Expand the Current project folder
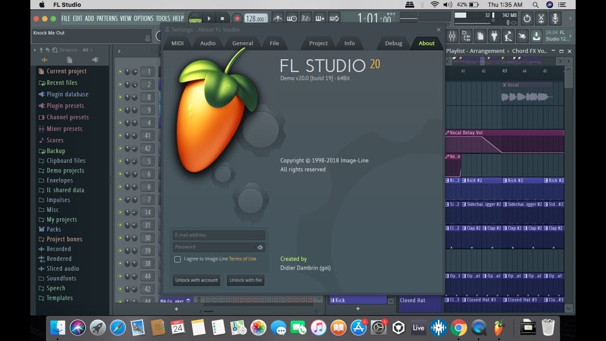Image resolution: width=606 pixels, height=341 pixels. [x=62, y=71]
